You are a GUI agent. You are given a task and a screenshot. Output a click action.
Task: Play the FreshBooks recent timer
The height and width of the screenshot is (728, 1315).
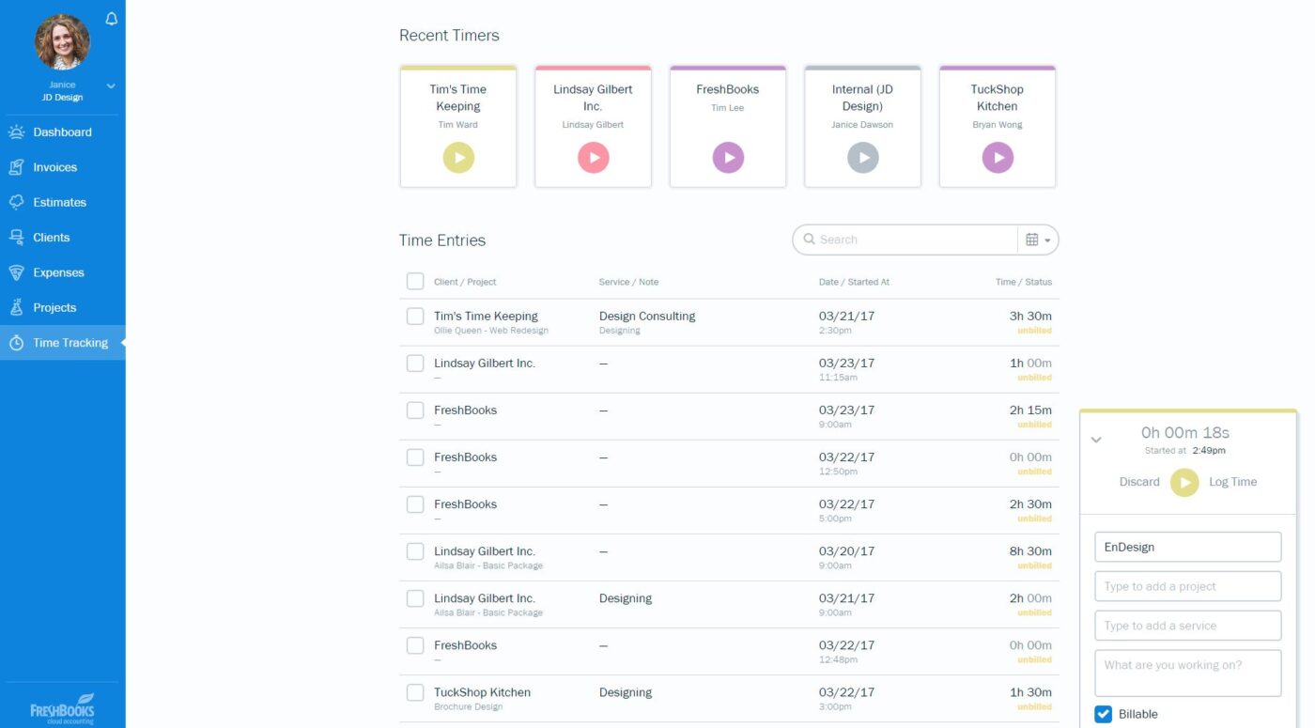[x=728, y=158]
